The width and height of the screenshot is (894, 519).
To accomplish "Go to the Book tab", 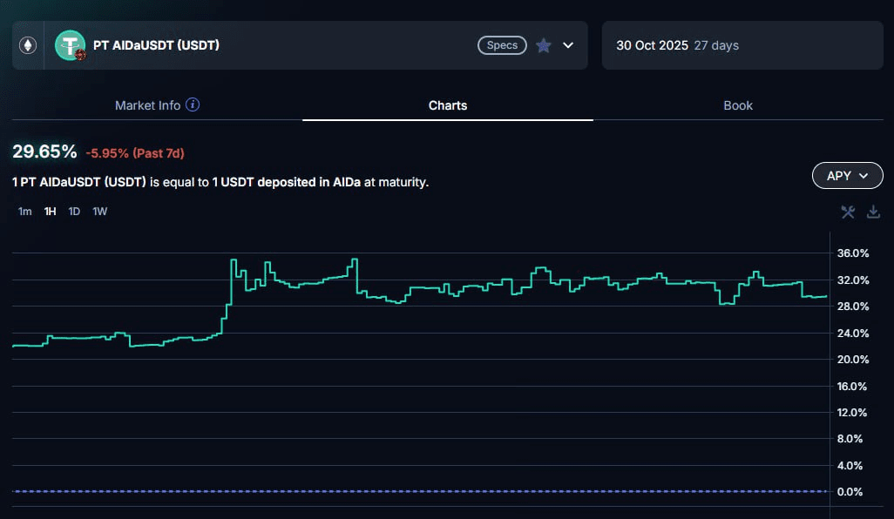I will coord(738,105).
